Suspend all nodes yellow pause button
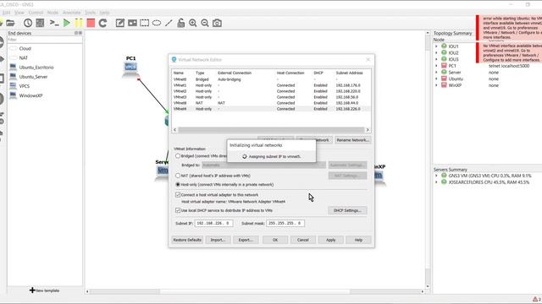 [x=79, y=23]
